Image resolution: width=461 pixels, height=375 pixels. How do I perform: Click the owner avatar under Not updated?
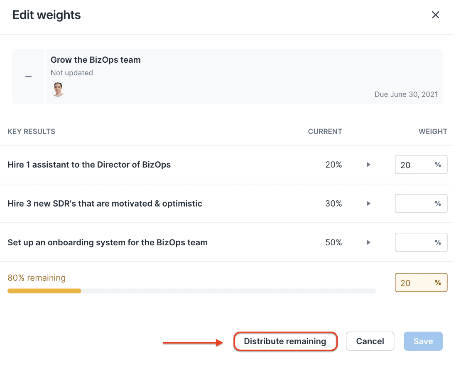tap(58, 89)
